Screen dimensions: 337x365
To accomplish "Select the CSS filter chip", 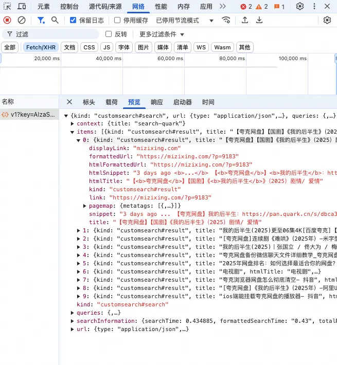I will 89,47.
